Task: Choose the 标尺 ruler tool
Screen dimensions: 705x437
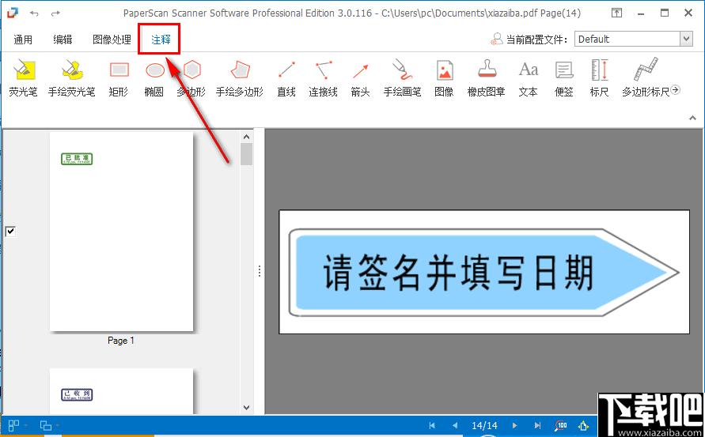Action: click(599, 78)
